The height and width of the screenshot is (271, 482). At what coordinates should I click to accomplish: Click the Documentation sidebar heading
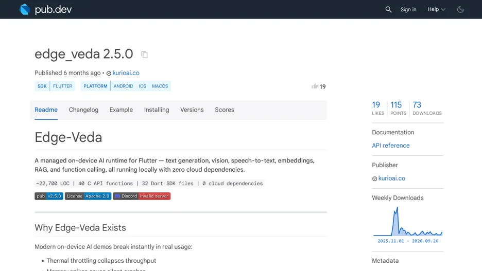(x=393, y=132)
